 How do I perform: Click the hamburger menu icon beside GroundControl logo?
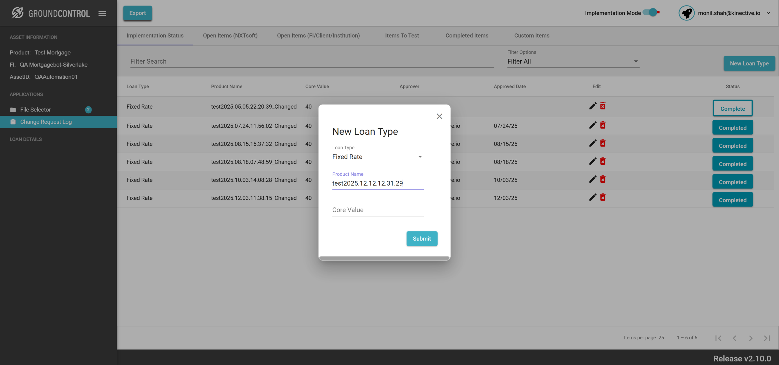point(102,13)
